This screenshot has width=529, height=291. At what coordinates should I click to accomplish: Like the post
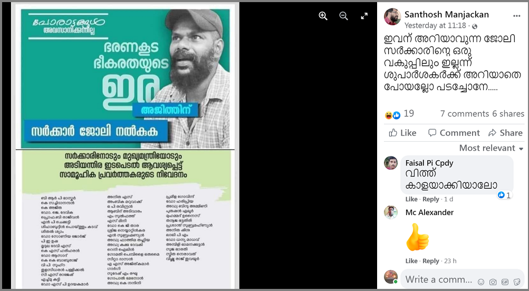[x=402, y=133]
